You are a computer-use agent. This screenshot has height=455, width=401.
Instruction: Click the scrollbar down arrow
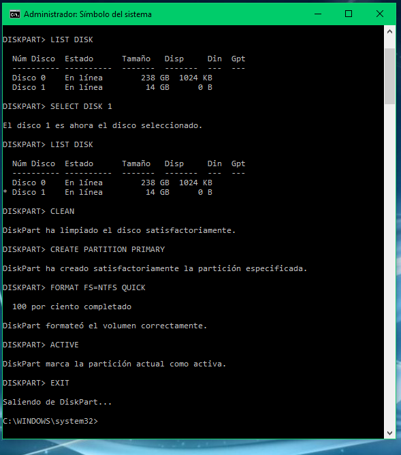[389, 433]
